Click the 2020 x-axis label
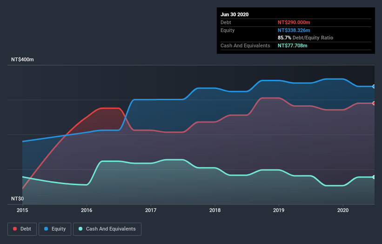Image resolution: width=382 pixels, height=244 pixels. click(x=343, y=210)
